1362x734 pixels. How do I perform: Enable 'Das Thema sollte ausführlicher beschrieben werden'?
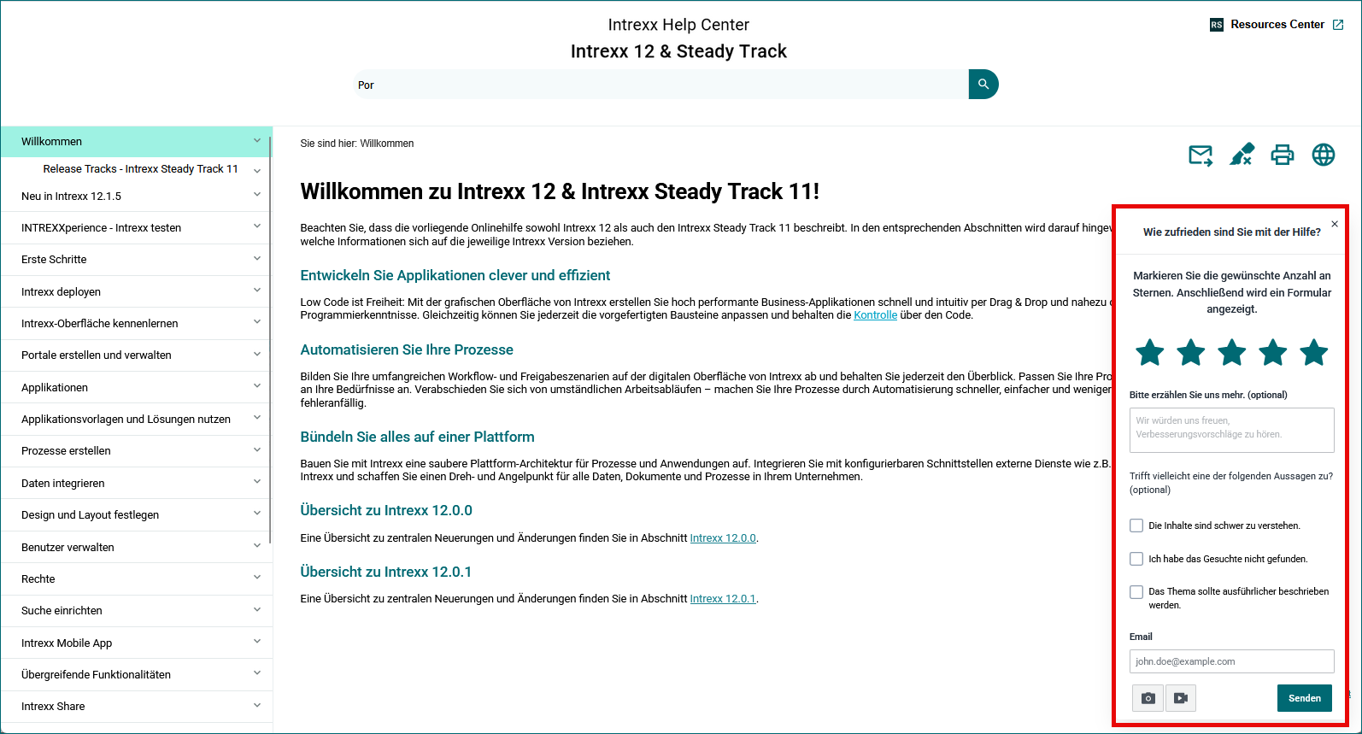point(1136,592)
